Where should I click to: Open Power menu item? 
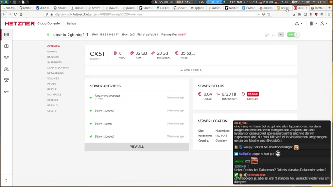coord(52,84)
